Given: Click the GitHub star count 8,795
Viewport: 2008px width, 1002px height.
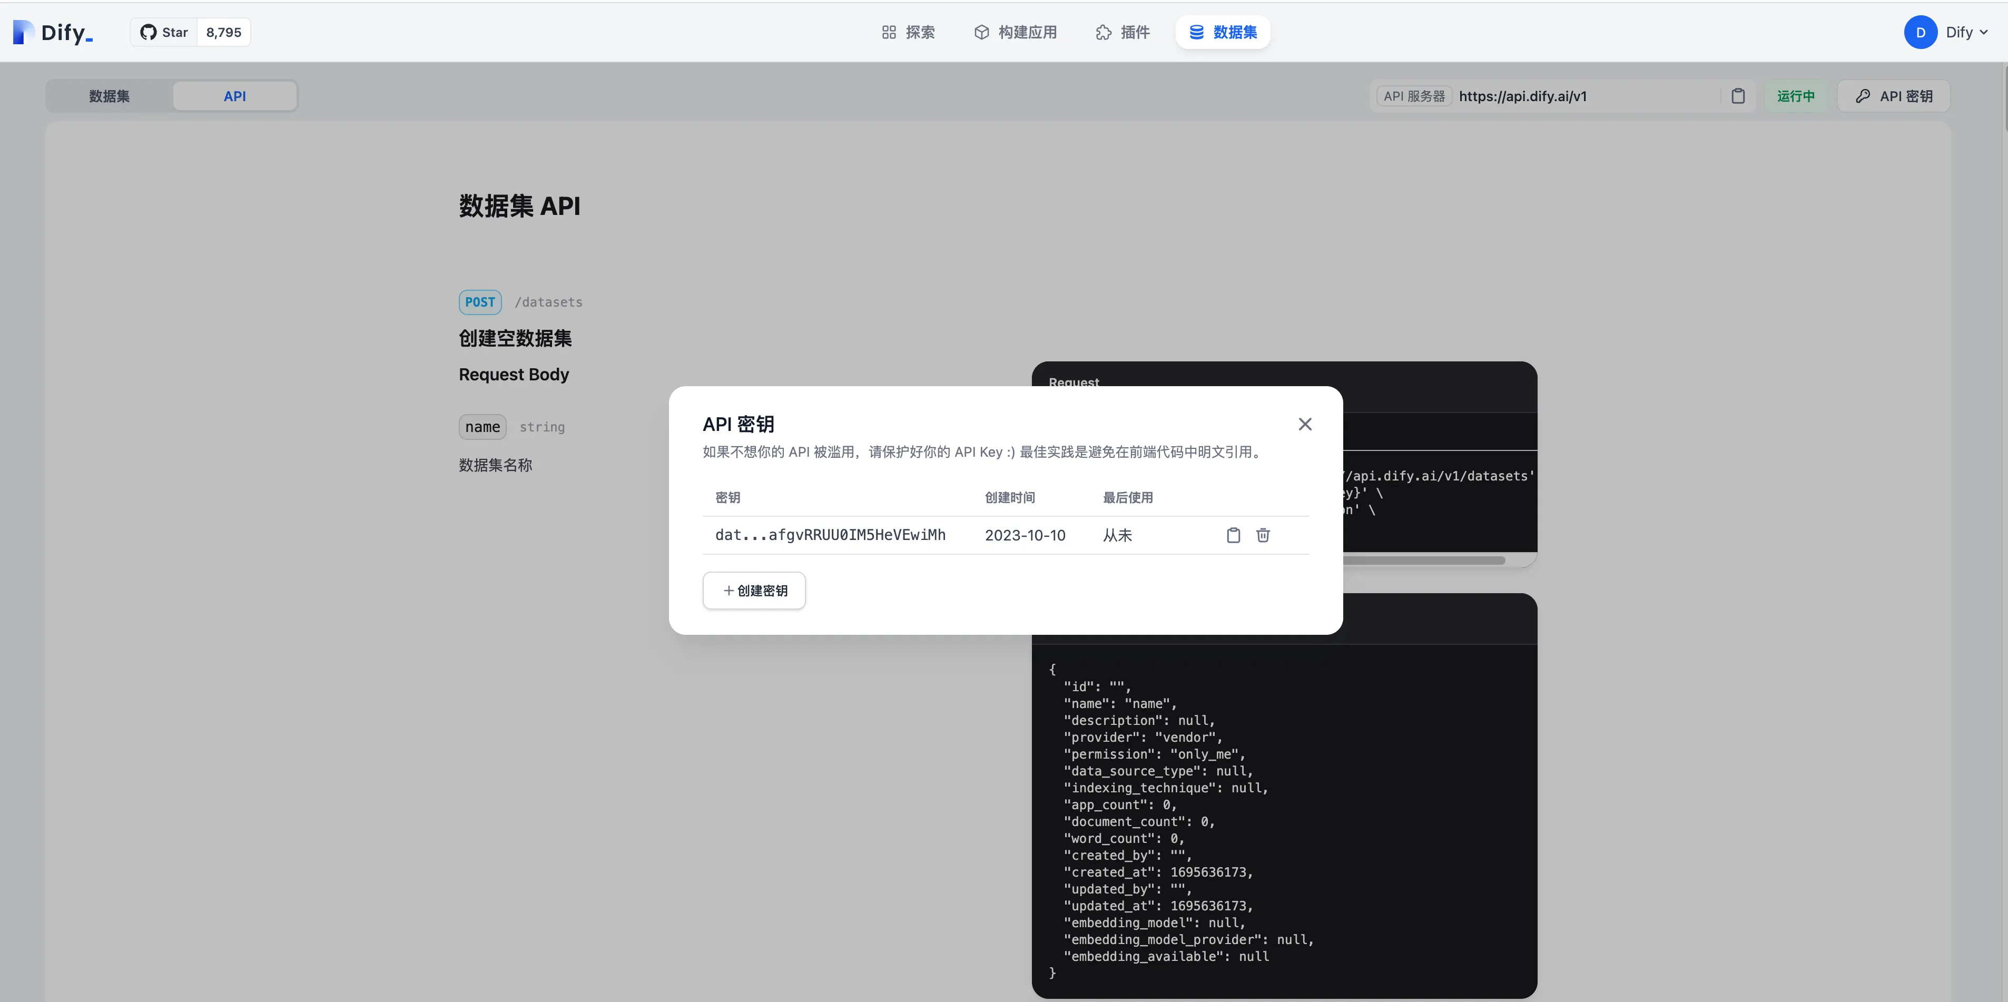Looking at the screenshot, I should (224, 32).
